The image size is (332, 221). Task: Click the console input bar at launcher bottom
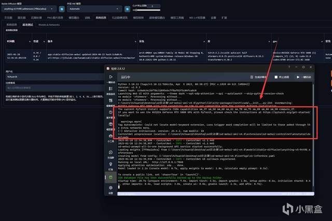click(x=216, y=194)
